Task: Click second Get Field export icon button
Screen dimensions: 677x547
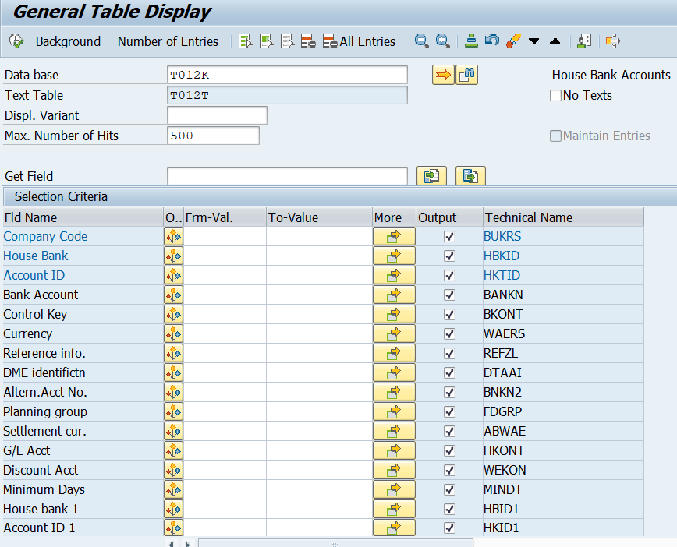Action: [x=470, y=176]
